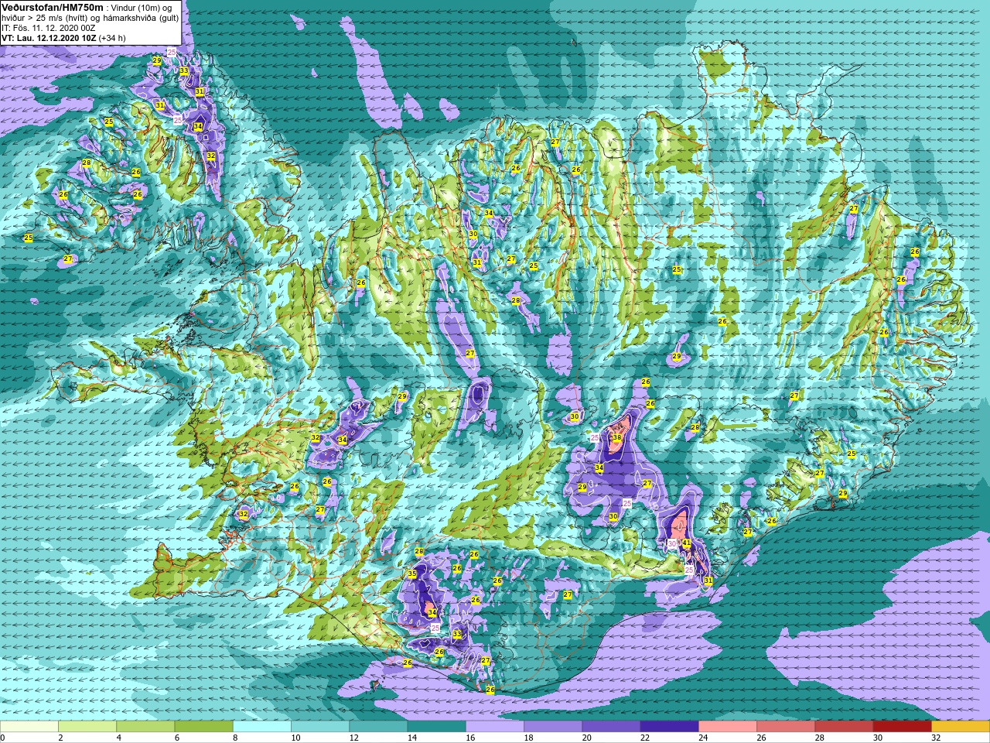
Task: Click the orange legend swatch above 32 m/s
Action: (x=961, y=727)
